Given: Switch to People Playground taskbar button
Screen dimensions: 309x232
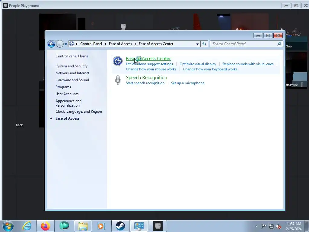Looking at the screenshot, I should pos(158,226).
